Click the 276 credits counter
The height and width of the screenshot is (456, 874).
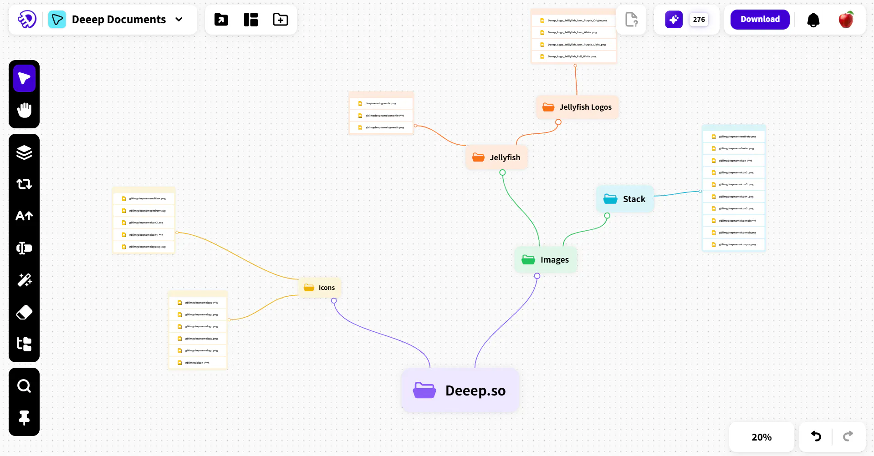pyautogui.click(x=699, y=20)
